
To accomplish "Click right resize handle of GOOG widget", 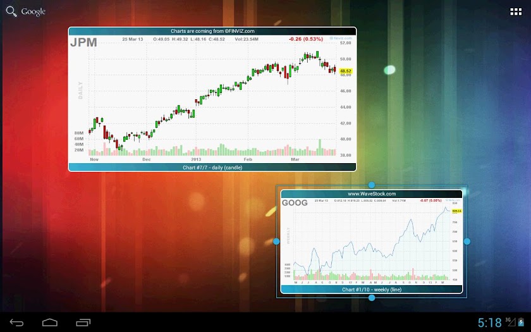I will [x=467, y=242].
